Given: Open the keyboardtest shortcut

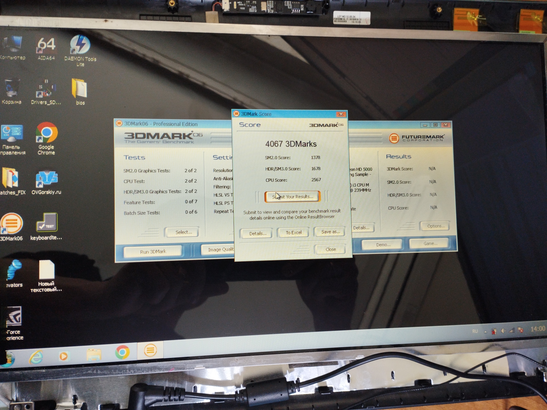Looking at the screenshot, I should pos(46,227).
